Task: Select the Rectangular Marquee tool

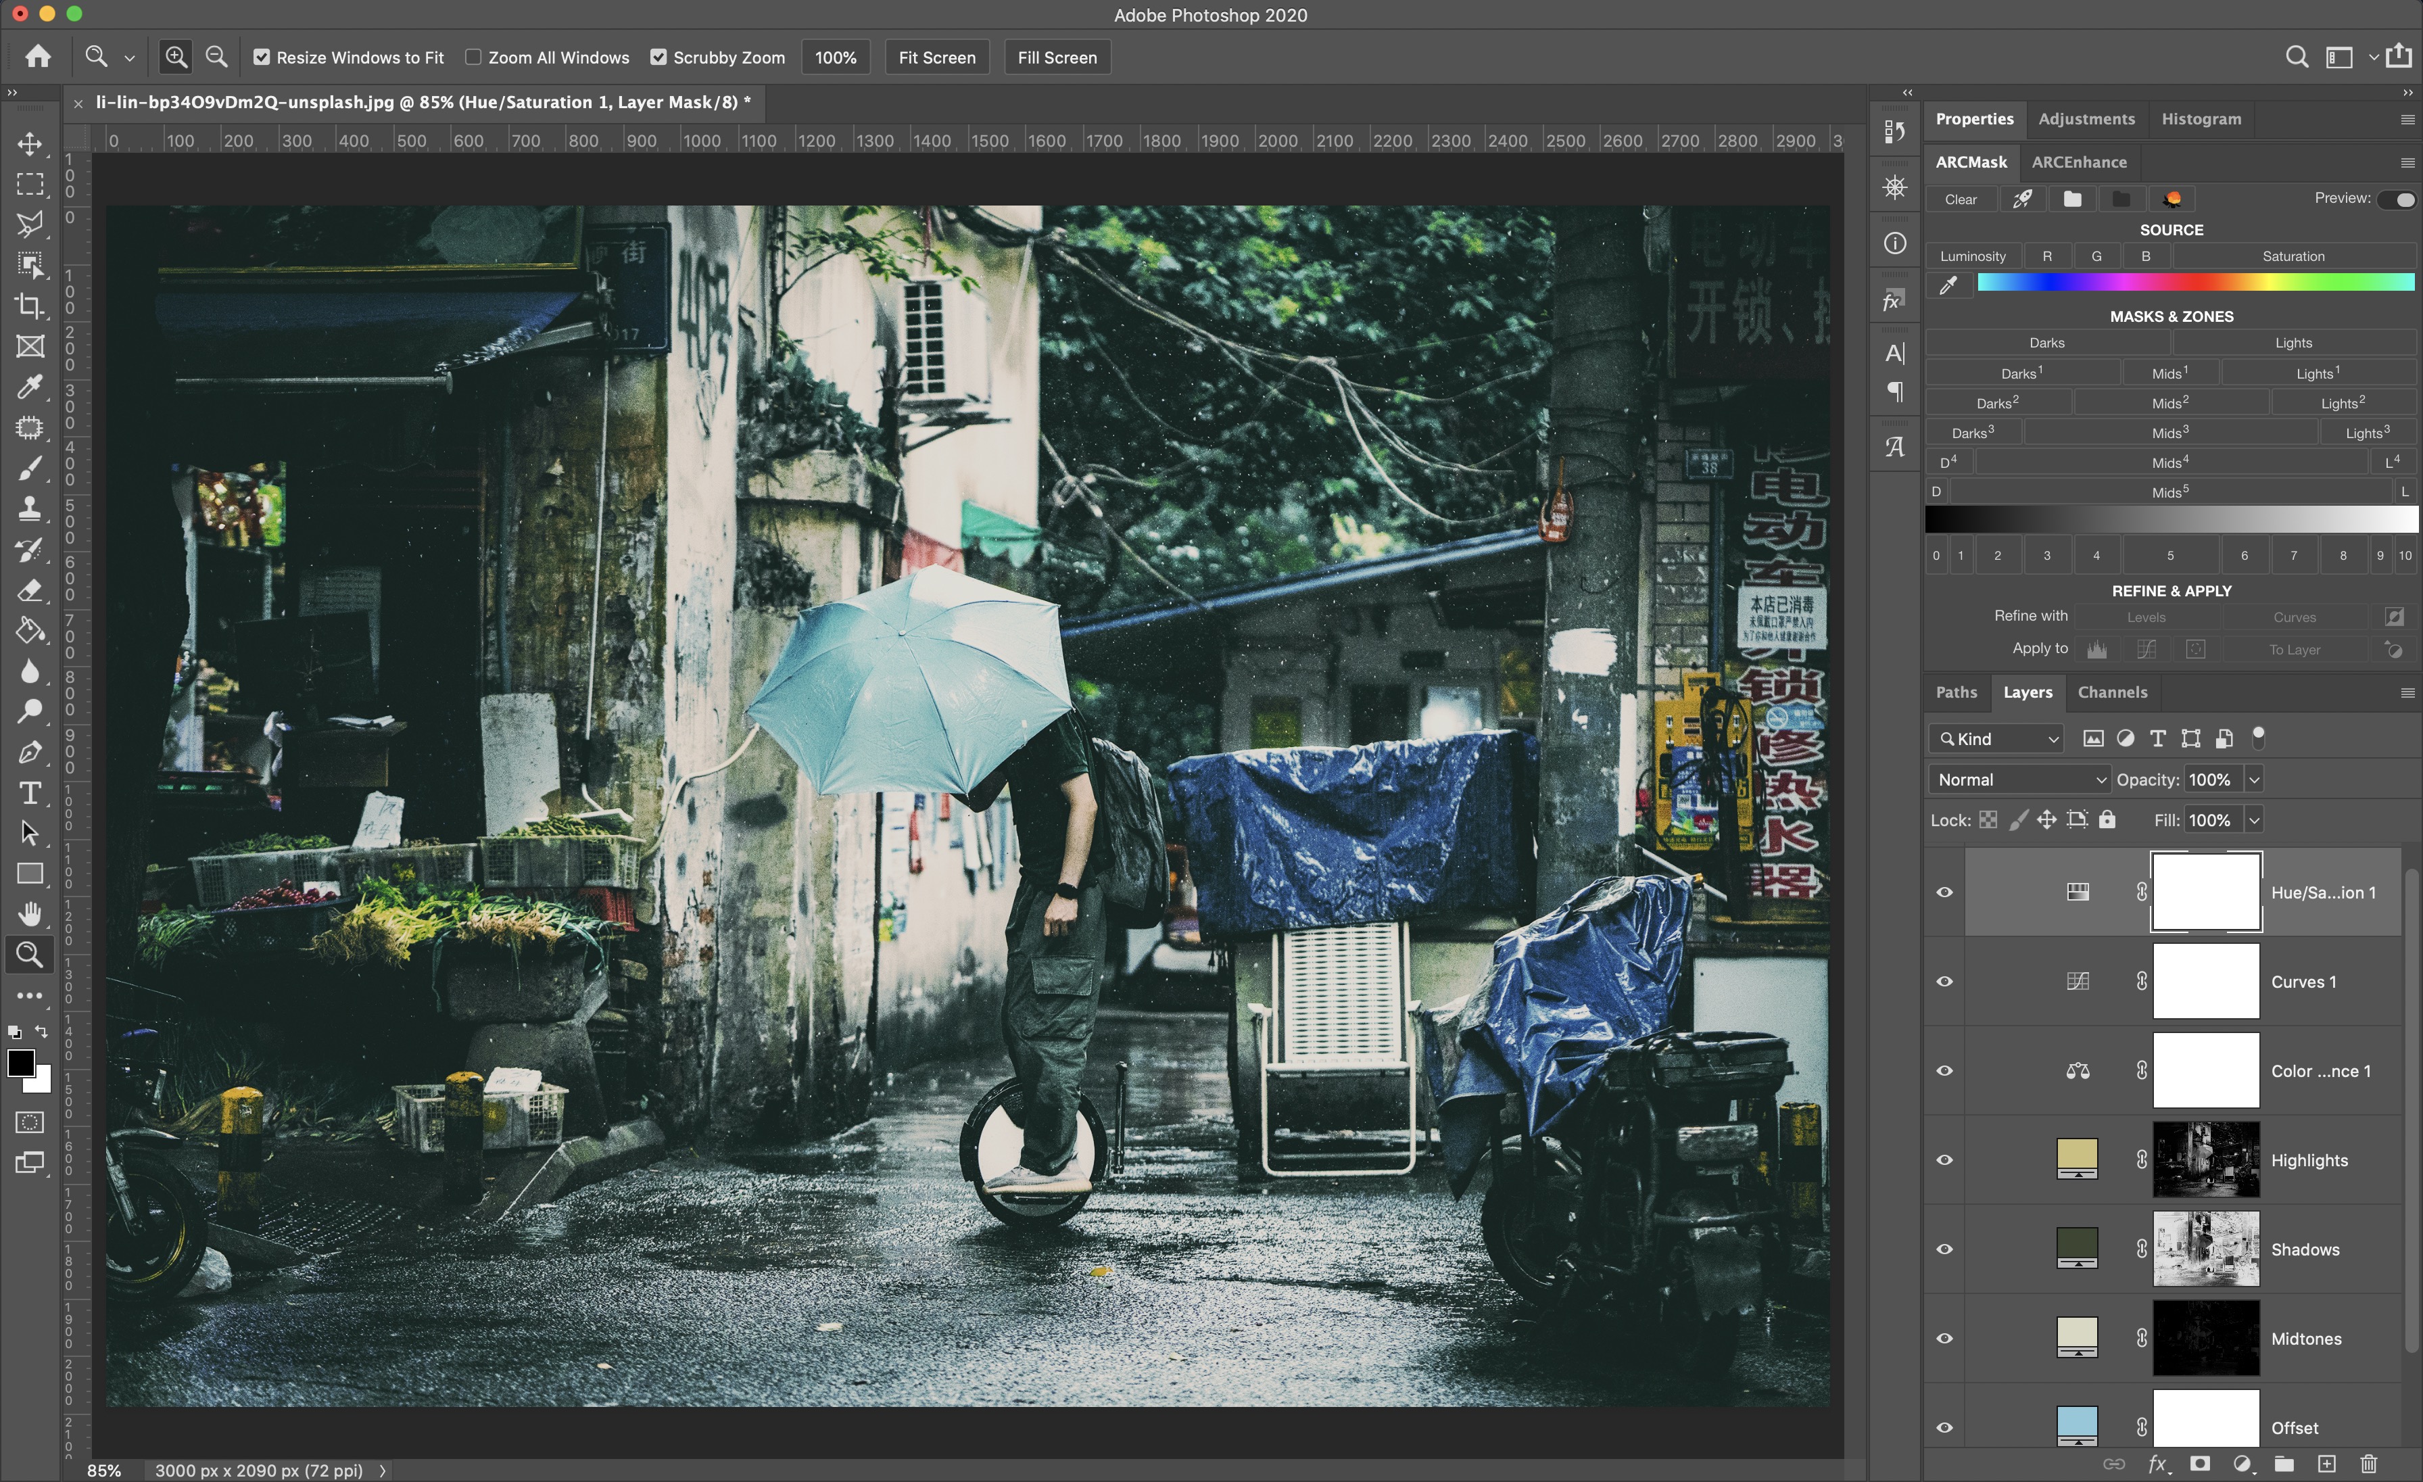Action: click(30, 185)
